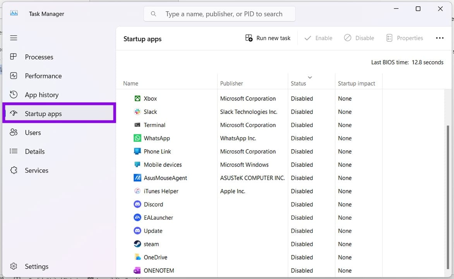Select the AsusMouseAgent row name
454x279 pixels.
pyautogui.click(x=165, y=178)
